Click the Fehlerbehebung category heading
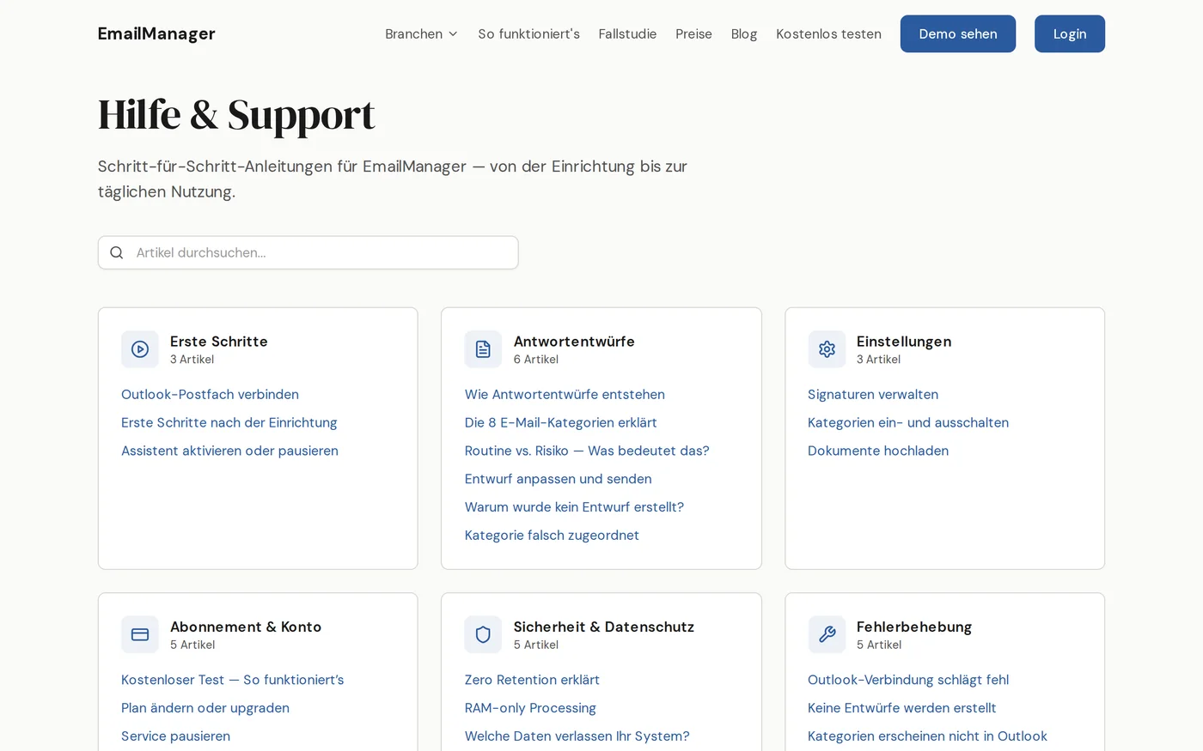Viewport: 1203px width, 751px height. [x=913, y=627]
